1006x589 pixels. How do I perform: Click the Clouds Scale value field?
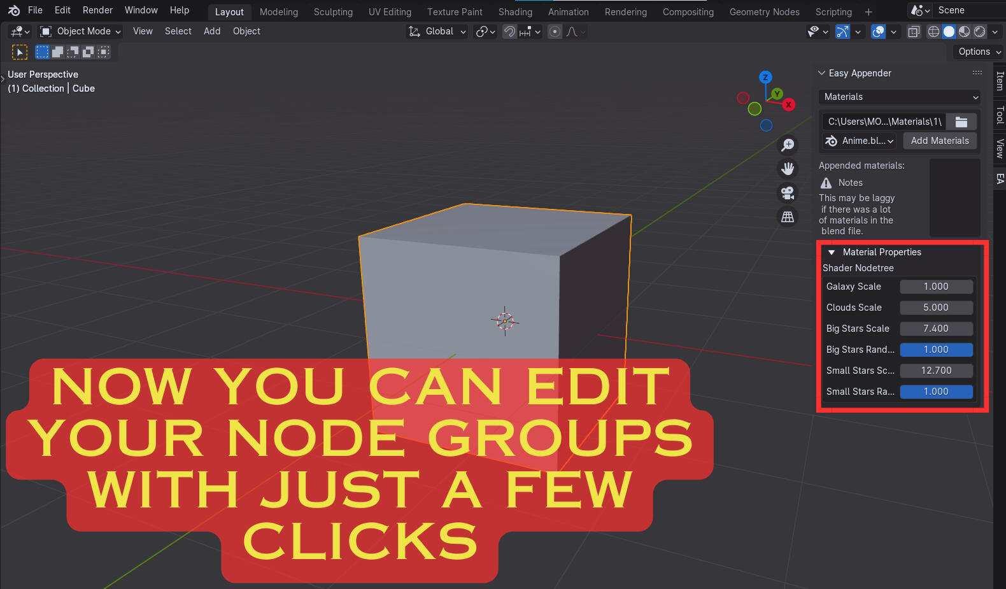coord(936,308)
